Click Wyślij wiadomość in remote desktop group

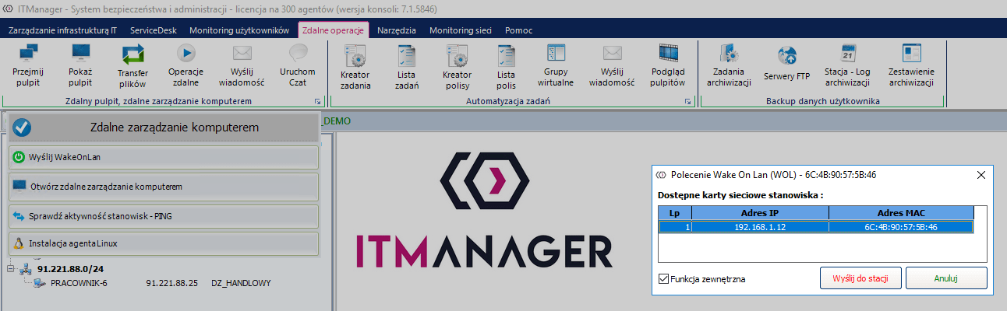tap(242, 65)
